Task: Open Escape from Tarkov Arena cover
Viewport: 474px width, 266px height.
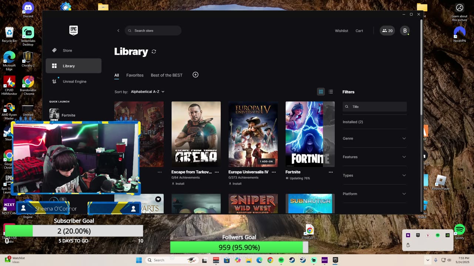Action: coord(196,134)
